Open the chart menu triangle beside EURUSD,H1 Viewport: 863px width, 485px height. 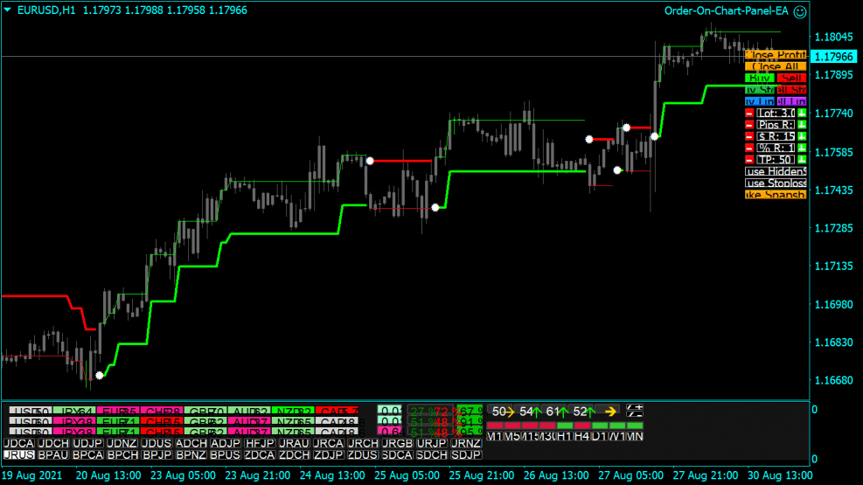click(8, 10)
